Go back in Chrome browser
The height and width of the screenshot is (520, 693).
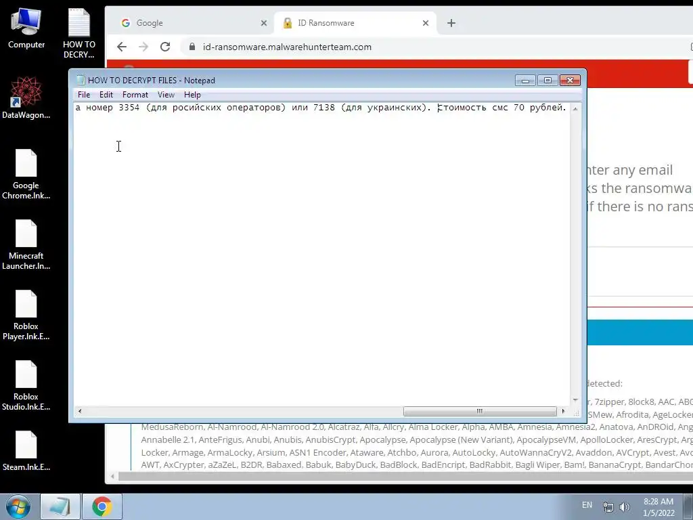click(x=122, y=47)
